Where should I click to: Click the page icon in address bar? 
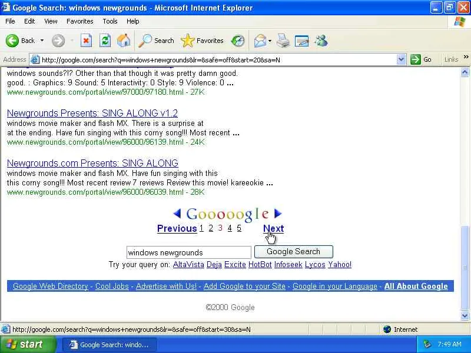click(x=35, y=60)
